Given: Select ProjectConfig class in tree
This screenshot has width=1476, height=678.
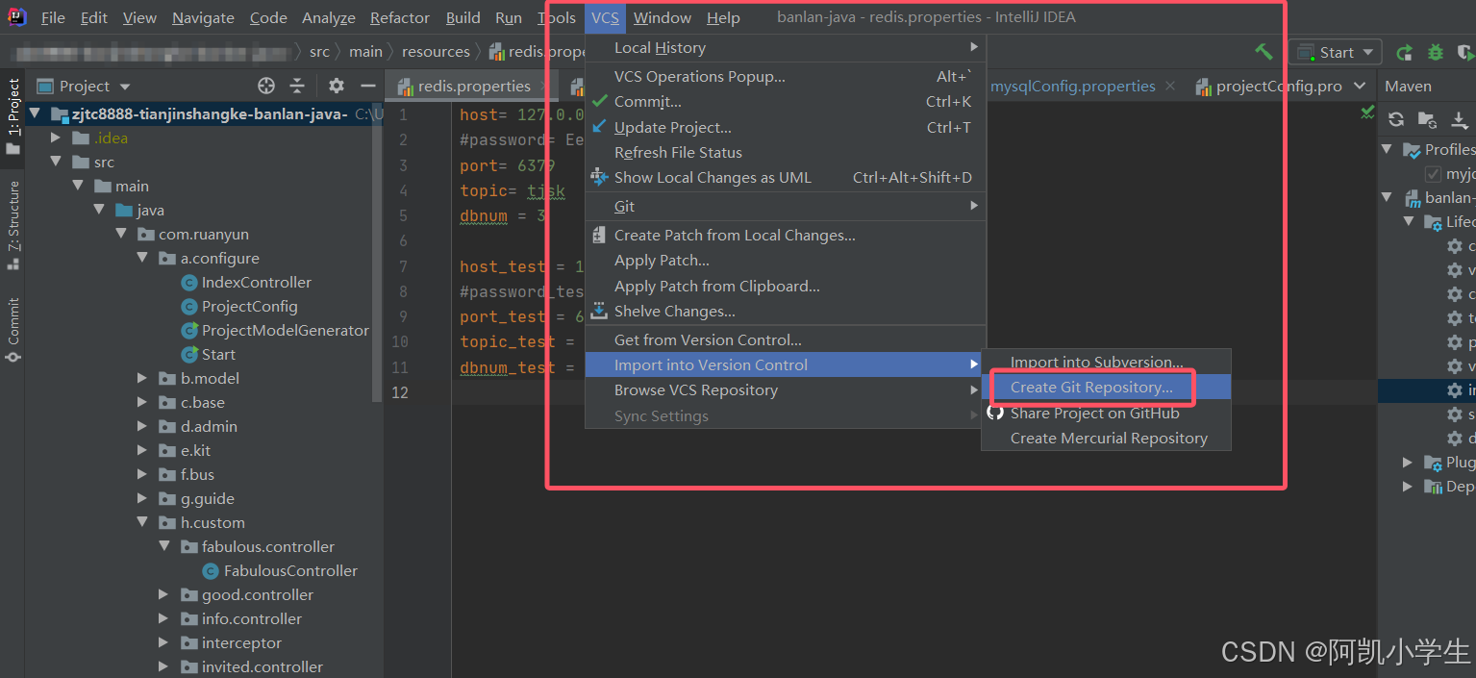Looking at the screenshot, I should click(x=249, y=306).
